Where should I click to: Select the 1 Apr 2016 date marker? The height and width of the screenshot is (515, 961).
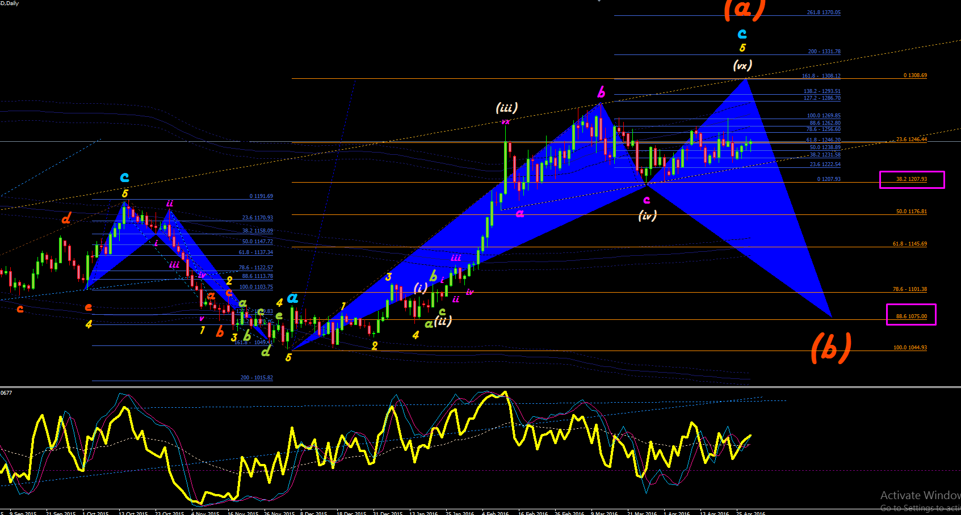point(677,513)
